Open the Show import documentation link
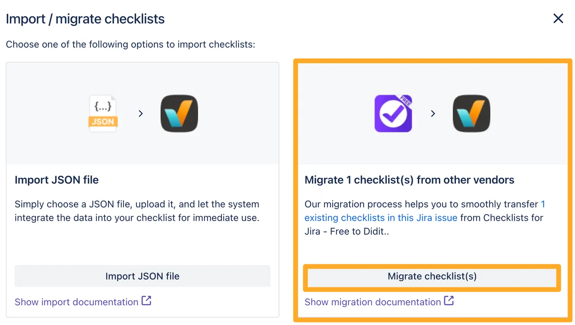The image size is (575, 325). click(76, 302)
